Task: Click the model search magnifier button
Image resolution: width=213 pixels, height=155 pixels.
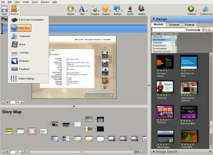Action: click(209, 30)
